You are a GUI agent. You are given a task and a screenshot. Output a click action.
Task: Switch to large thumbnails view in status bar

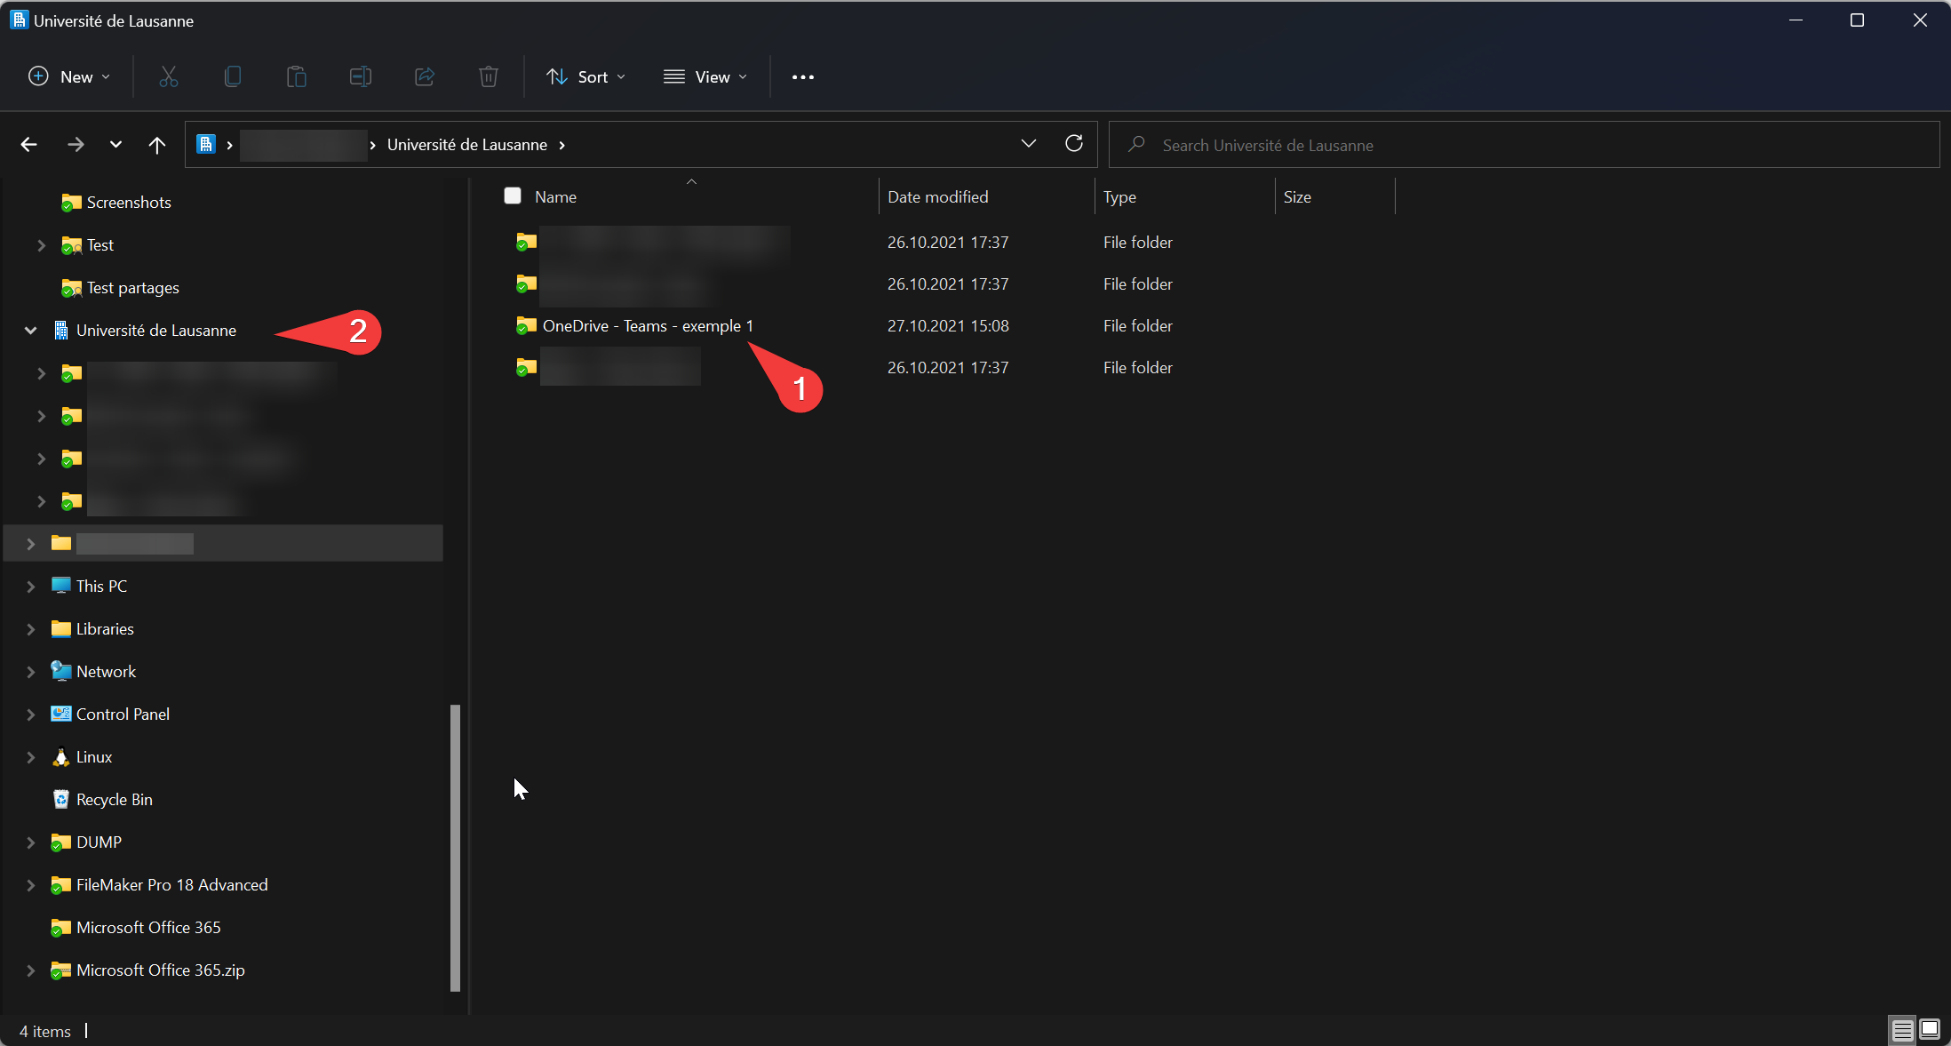click(x=1930, y=1030)
